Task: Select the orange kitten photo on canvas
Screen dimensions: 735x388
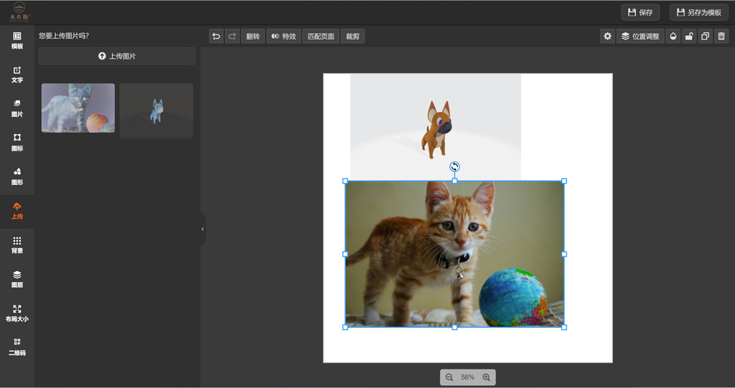Action: tap(454, 254)
